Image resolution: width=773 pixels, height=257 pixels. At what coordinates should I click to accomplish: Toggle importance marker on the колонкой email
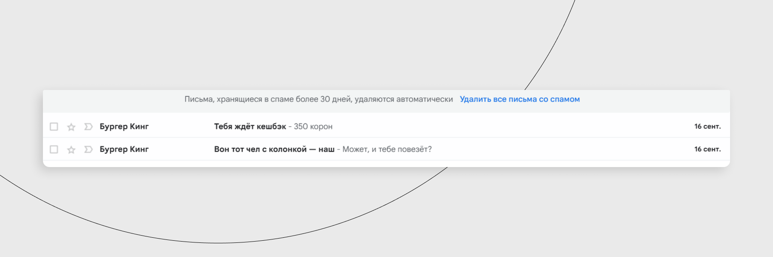pyautogui.click(x=88, y=149)
